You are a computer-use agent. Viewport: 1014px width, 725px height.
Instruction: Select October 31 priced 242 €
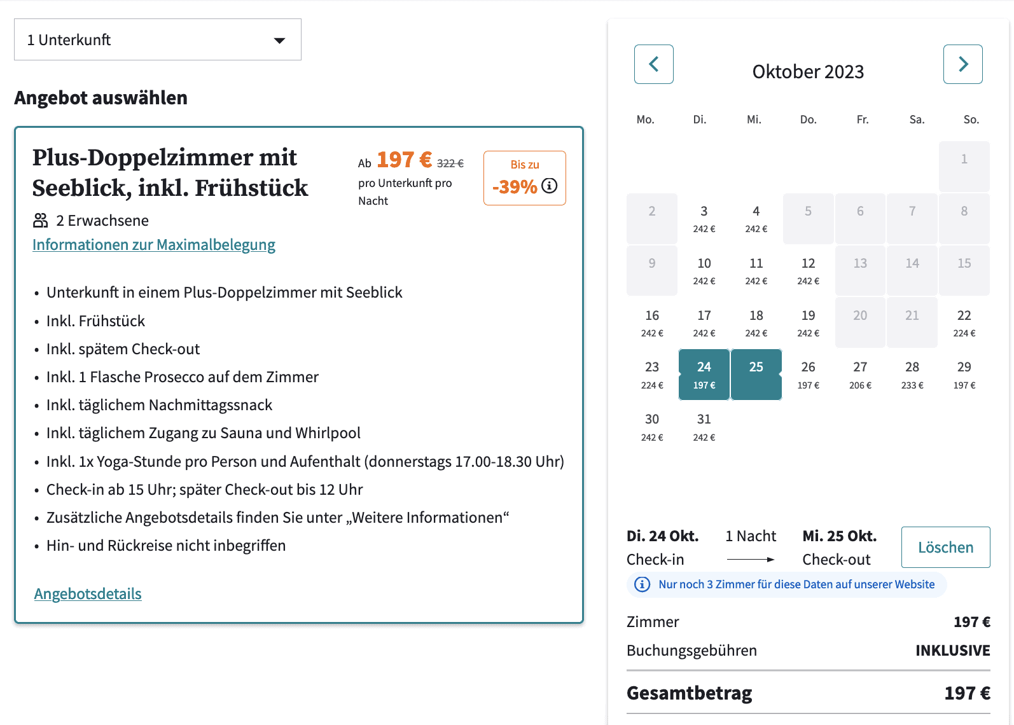704,426
